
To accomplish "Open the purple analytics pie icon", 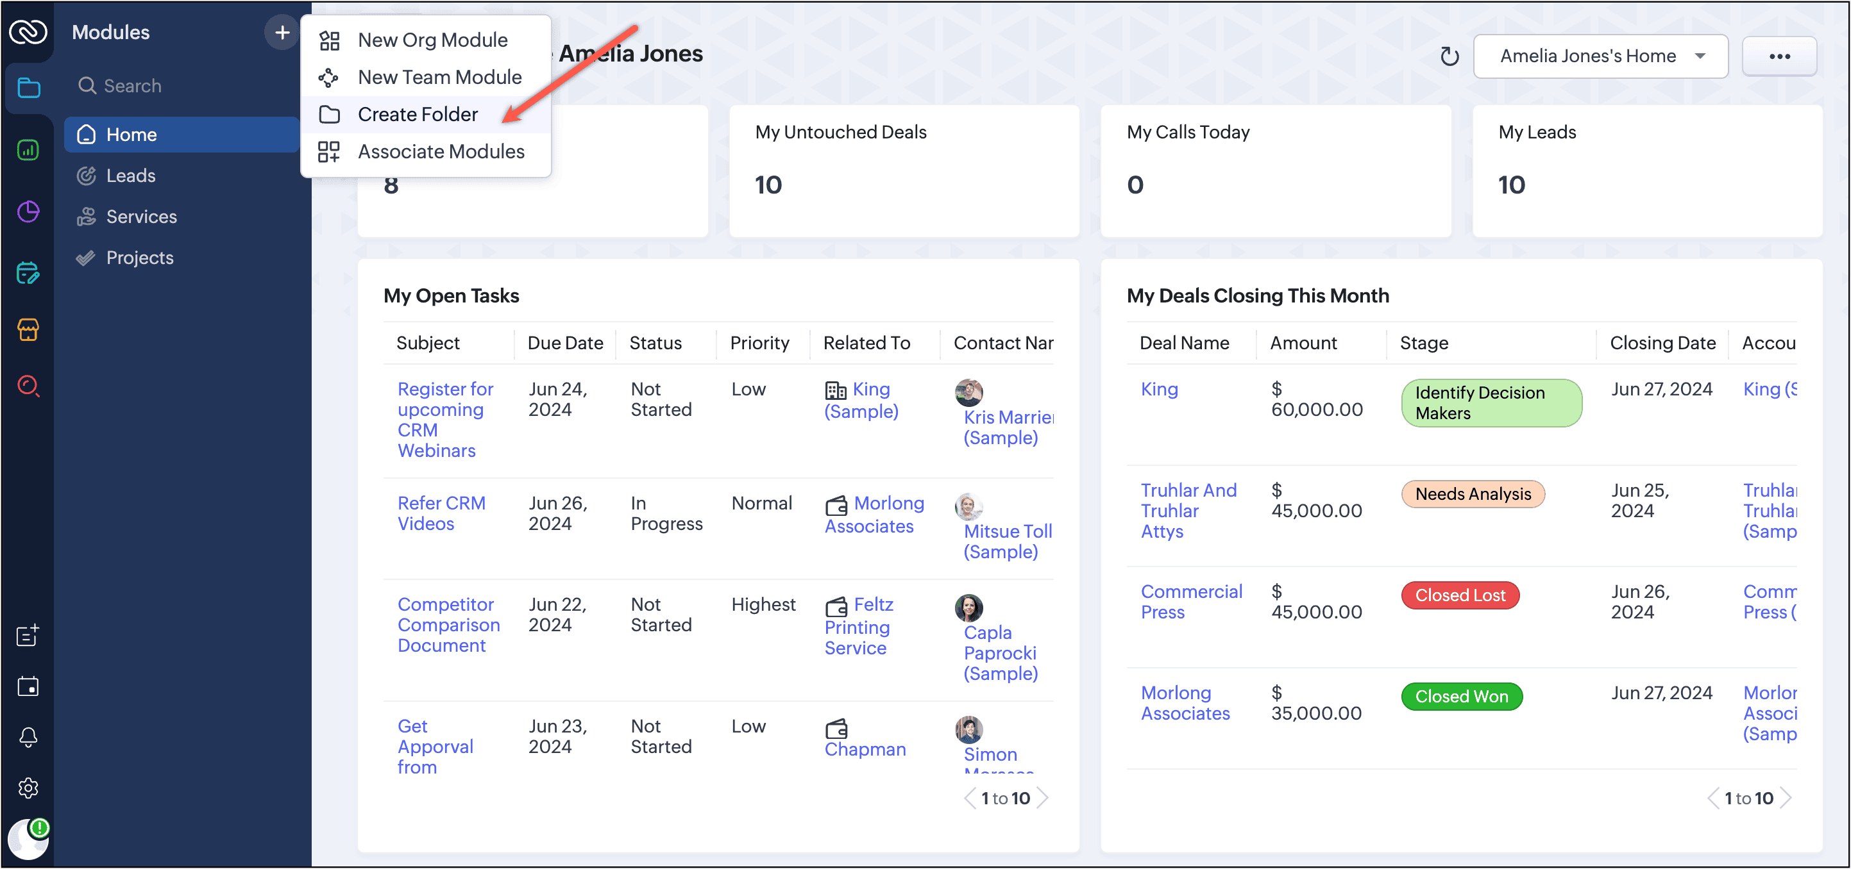I will (x=28, y=212).
